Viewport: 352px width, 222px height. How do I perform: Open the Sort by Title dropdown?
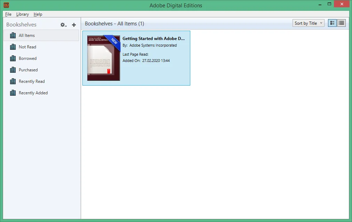308,23
